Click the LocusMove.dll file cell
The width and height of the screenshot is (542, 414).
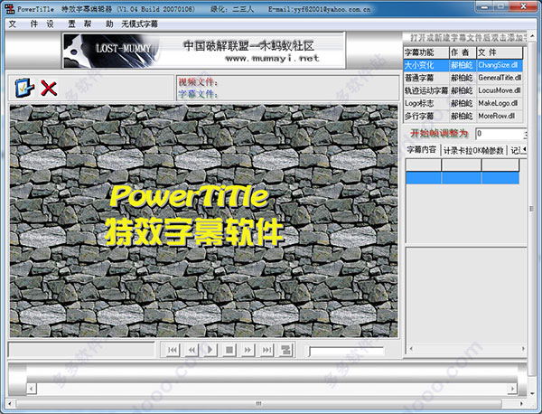coord(500,90)
